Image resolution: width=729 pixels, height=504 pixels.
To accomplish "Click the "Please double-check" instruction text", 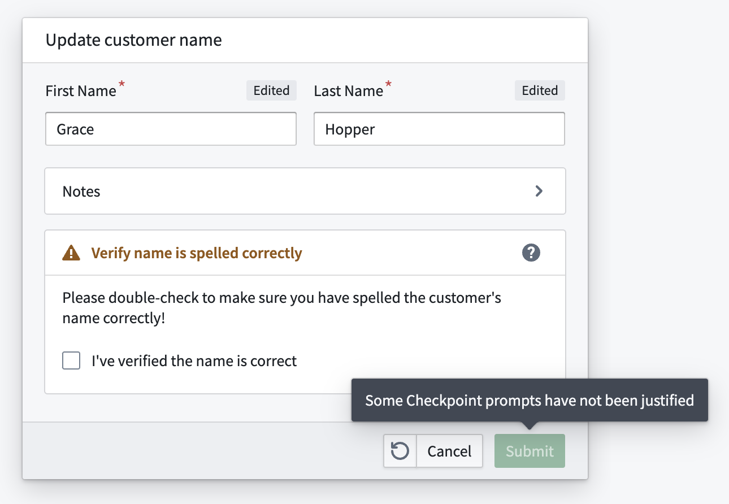I will pyautogui.click(x=282, y=307).
